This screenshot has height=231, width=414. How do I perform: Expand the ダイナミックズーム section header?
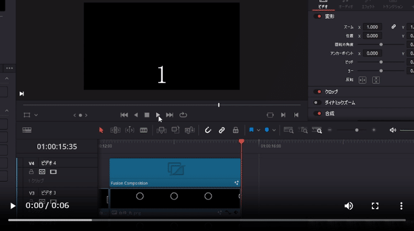pos(340,103)
